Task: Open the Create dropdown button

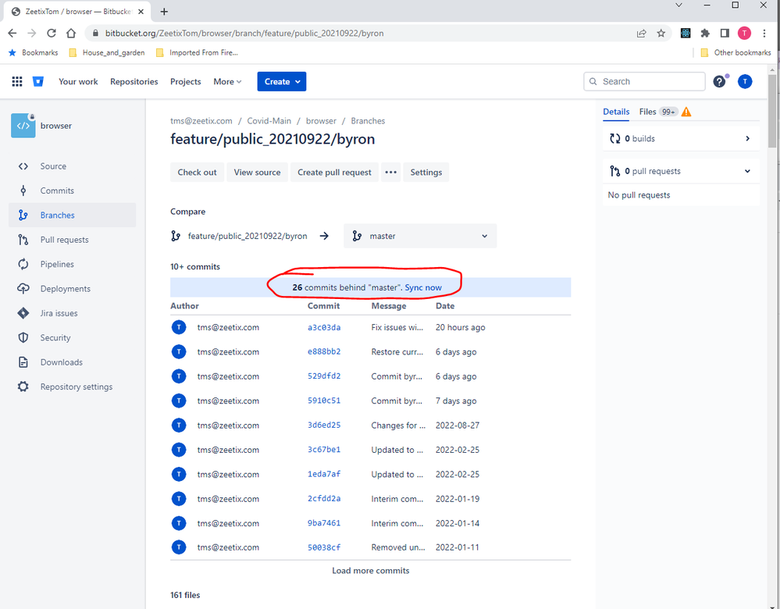Action: click(282, 82)
